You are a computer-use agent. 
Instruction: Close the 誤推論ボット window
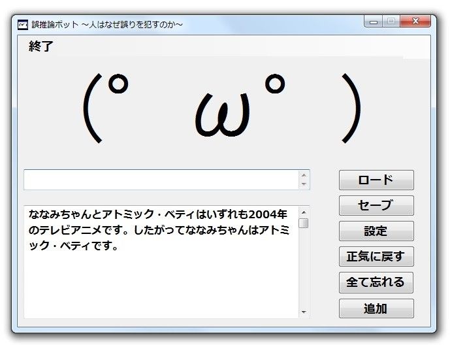coord(415,22)
